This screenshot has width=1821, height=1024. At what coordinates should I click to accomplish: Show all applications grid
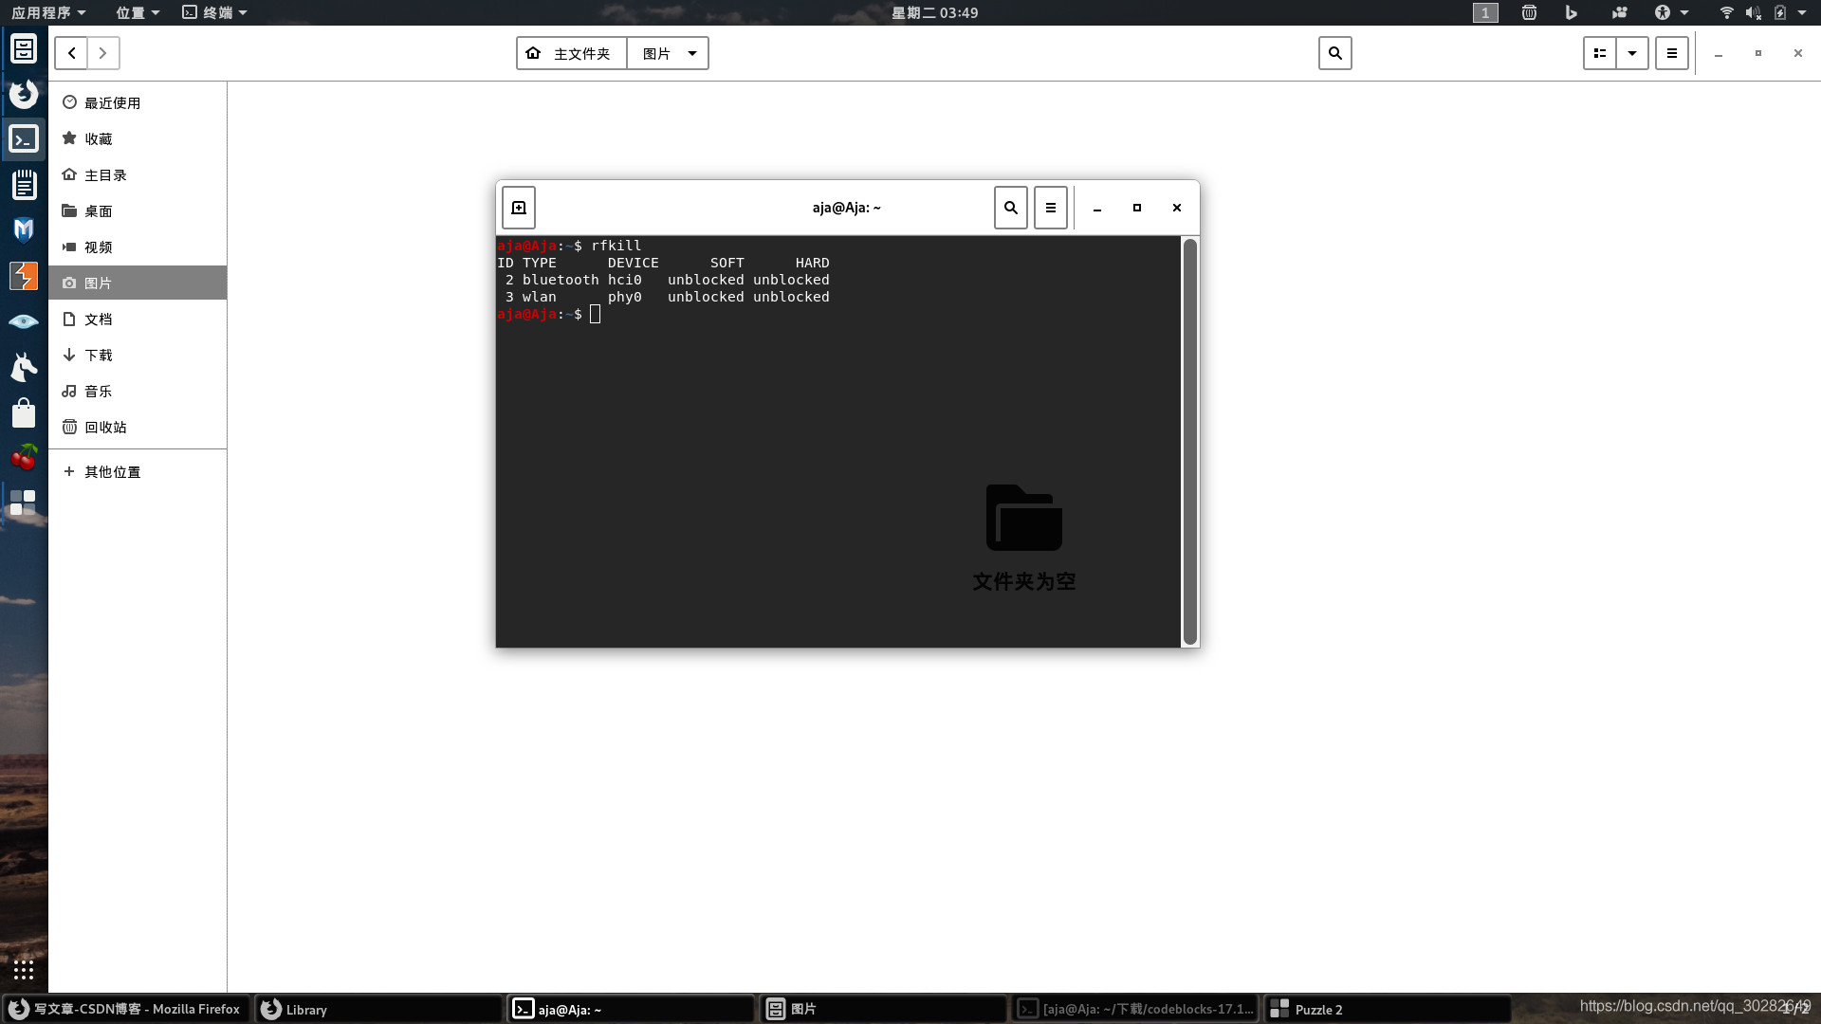pos(24,969)
